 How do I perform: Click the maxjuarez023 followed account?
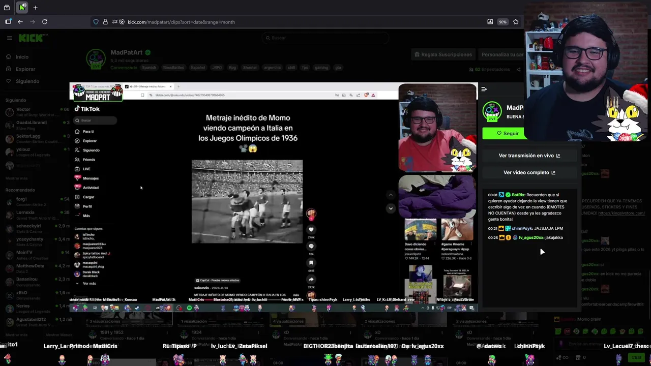point(90,246)
